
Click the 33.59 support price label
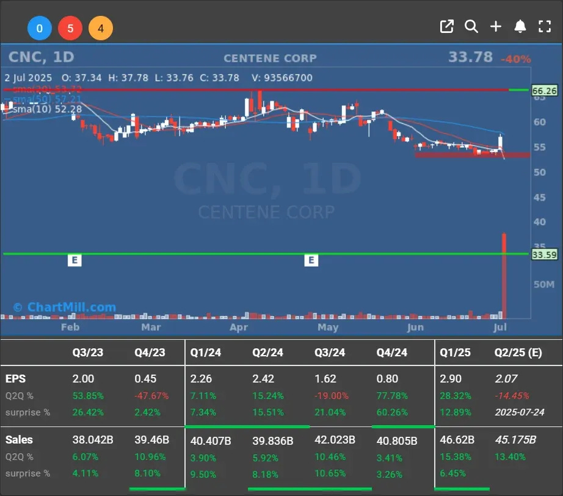click(544, 254)
